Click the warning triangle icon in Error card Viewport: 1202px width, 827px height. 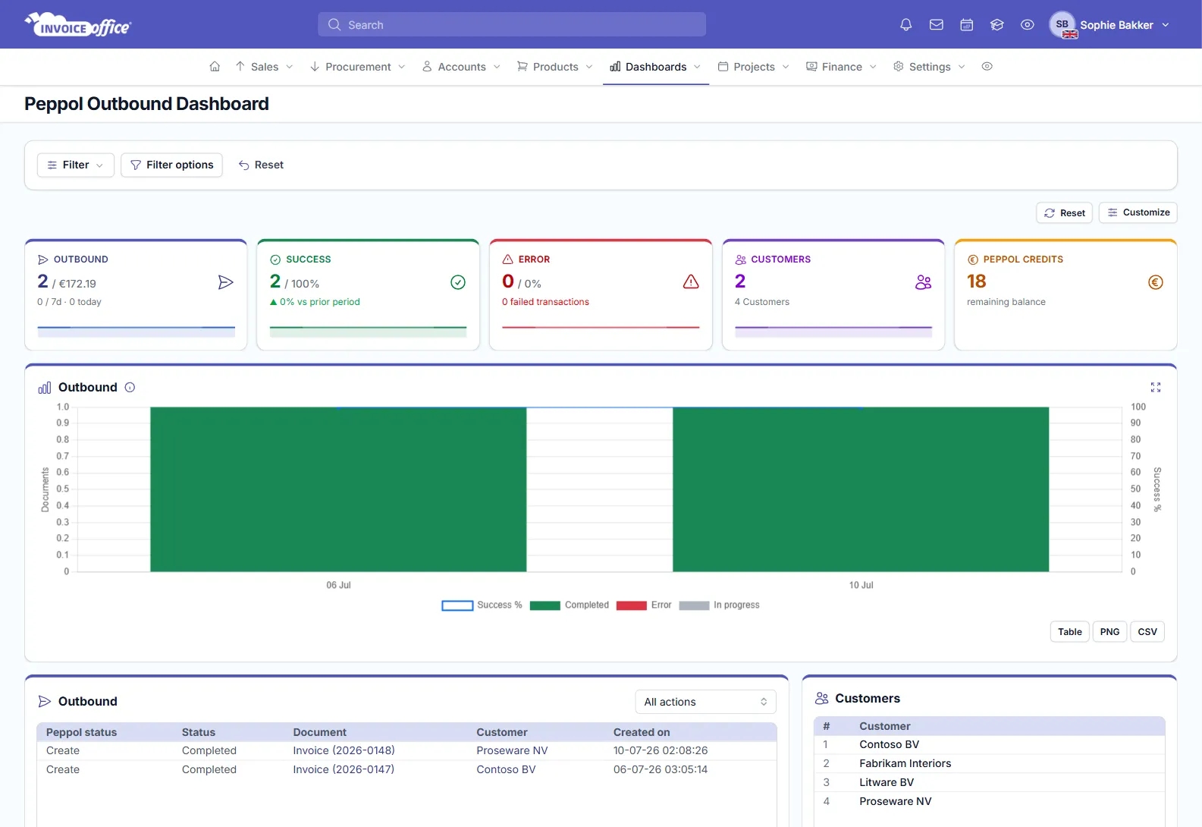691,282
